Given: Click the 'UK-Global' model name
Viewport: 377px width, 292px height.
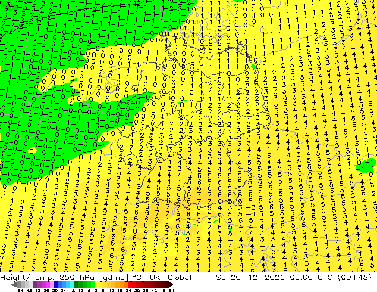Looking at the screenshot, I should point(171,278).
